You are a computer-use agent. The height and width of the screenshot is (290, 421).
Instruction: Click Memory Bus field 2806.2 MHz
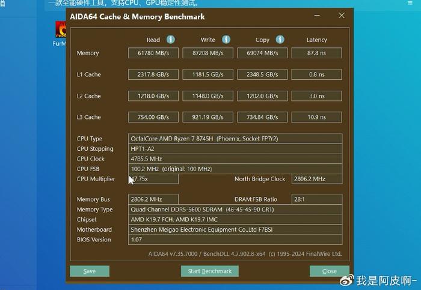(153, 199)
